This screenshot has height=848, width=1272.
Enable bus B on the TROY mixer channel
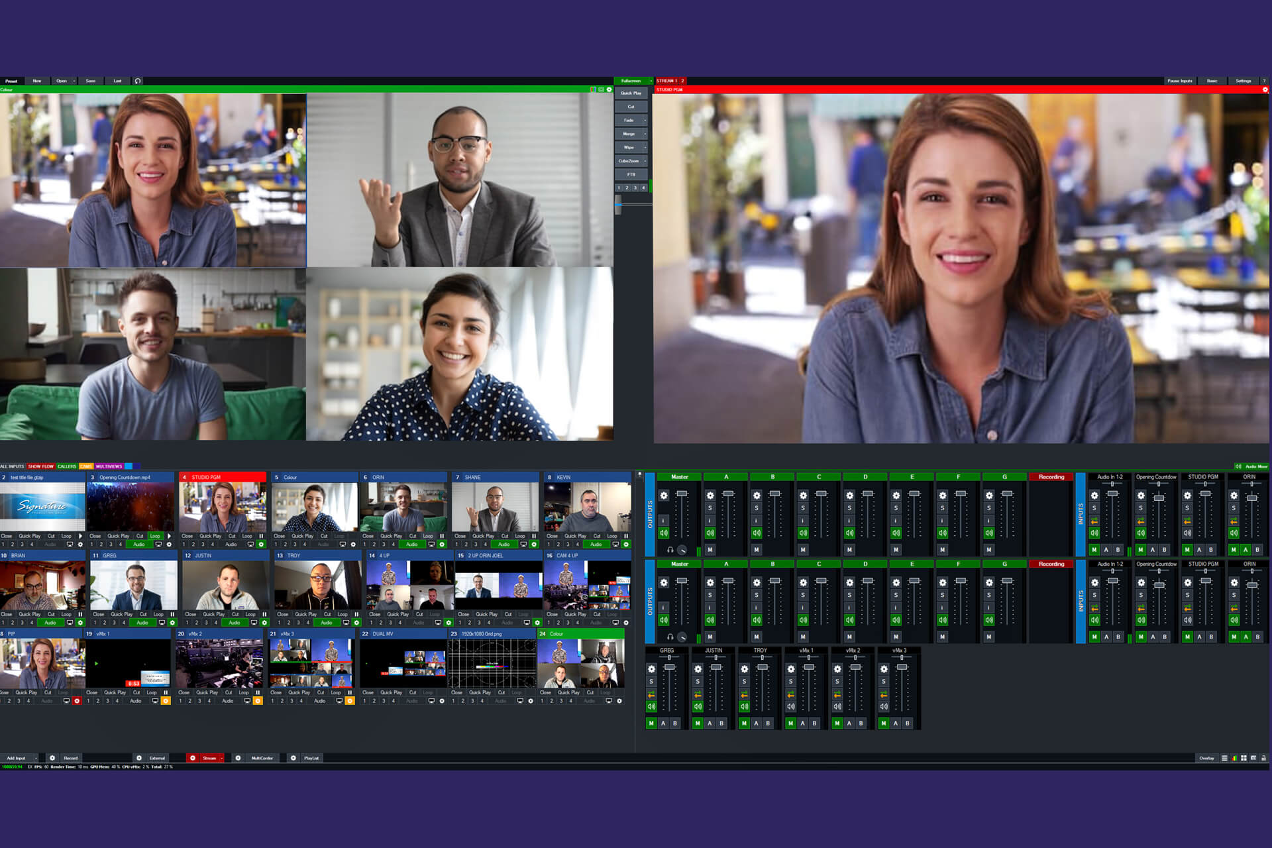pyautogui.click(x=768, y=723)
